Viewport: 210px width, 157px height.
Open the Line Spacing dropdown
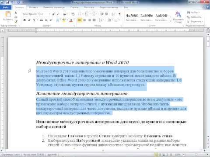point(101,20)
